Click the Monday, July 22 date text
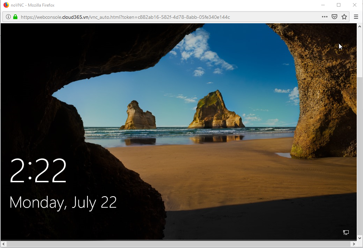 click(63, 203)
